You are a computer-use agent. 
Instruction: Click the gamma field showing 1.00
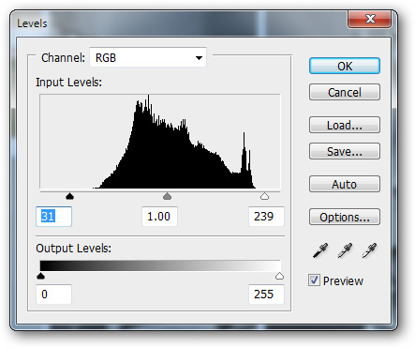[159, 217]
